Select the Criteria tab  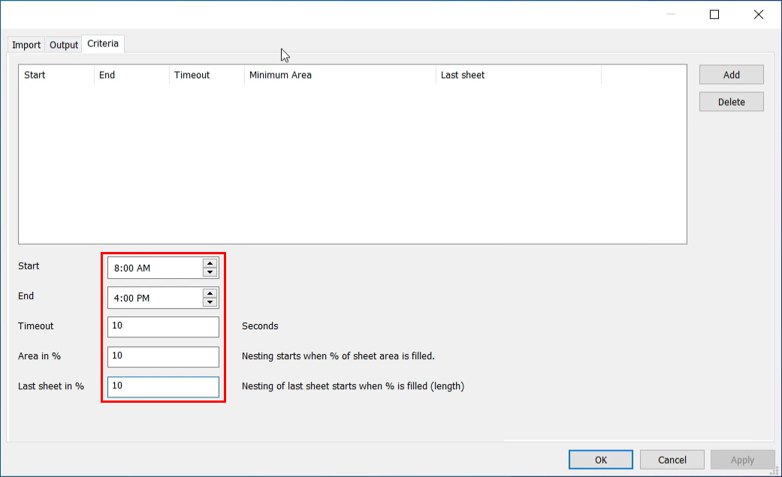click(x=103, y=43)
